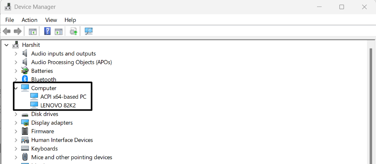Select Mice and other pointing devices
This screenshot has height=164, width=376.
point(72,157)
